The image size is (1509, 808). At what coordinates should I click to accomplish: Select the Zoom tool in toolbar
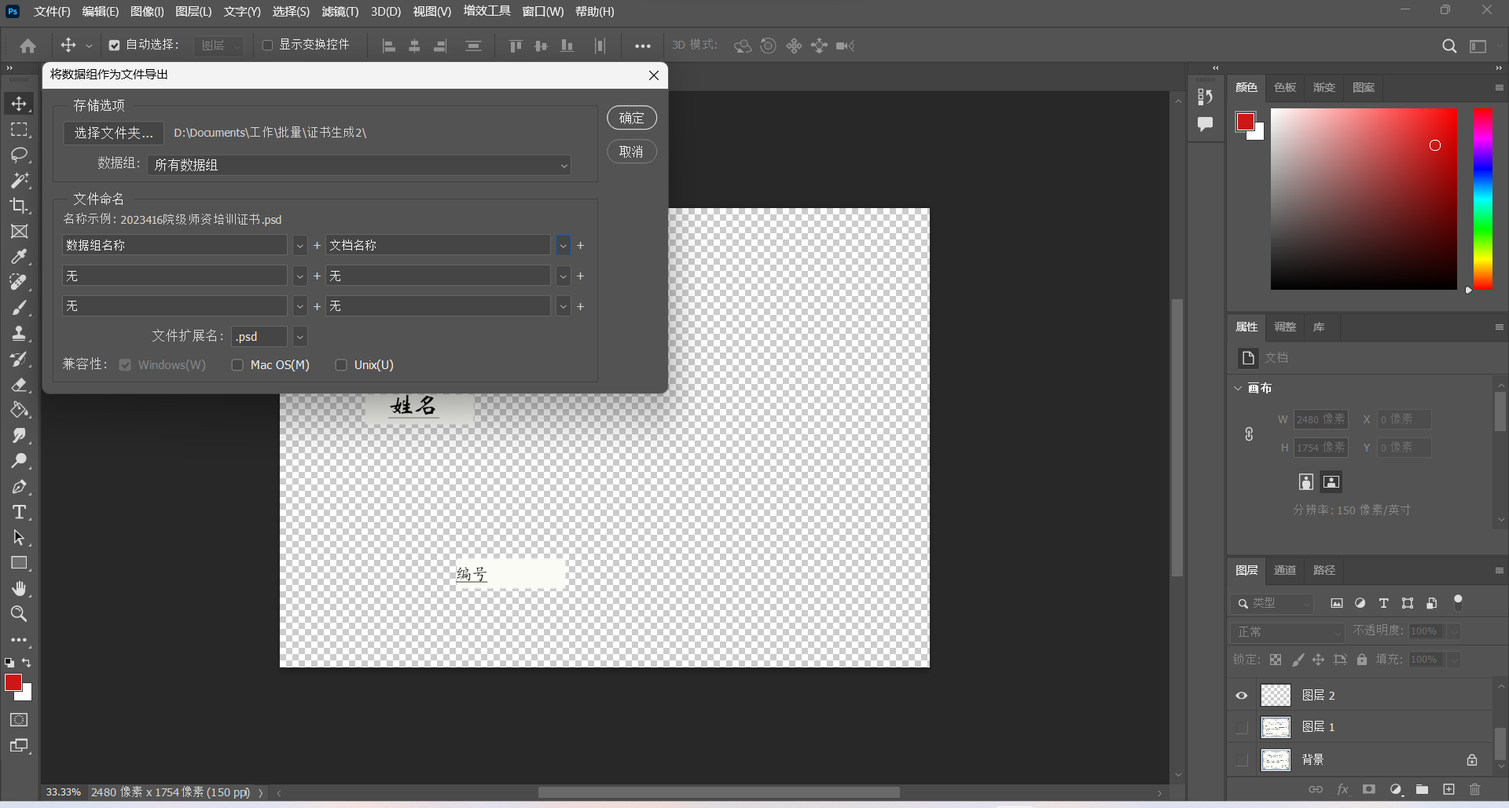pyautogui.click(x=19, y=614)
